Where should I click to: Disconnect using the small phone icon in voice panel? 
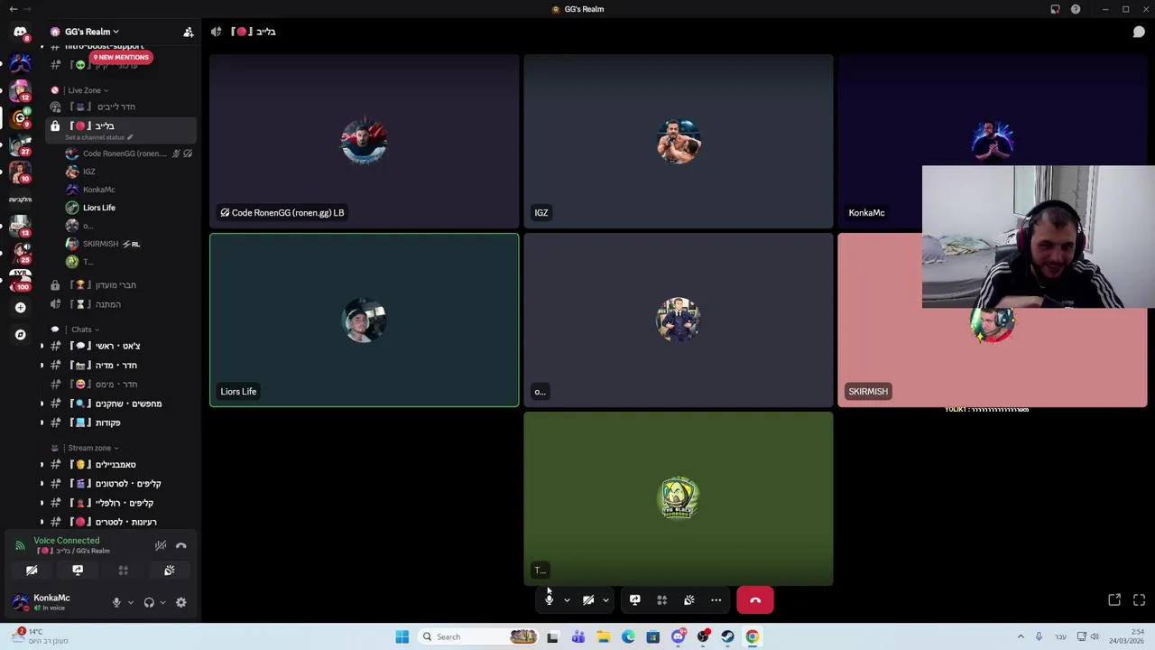(181, 545)
